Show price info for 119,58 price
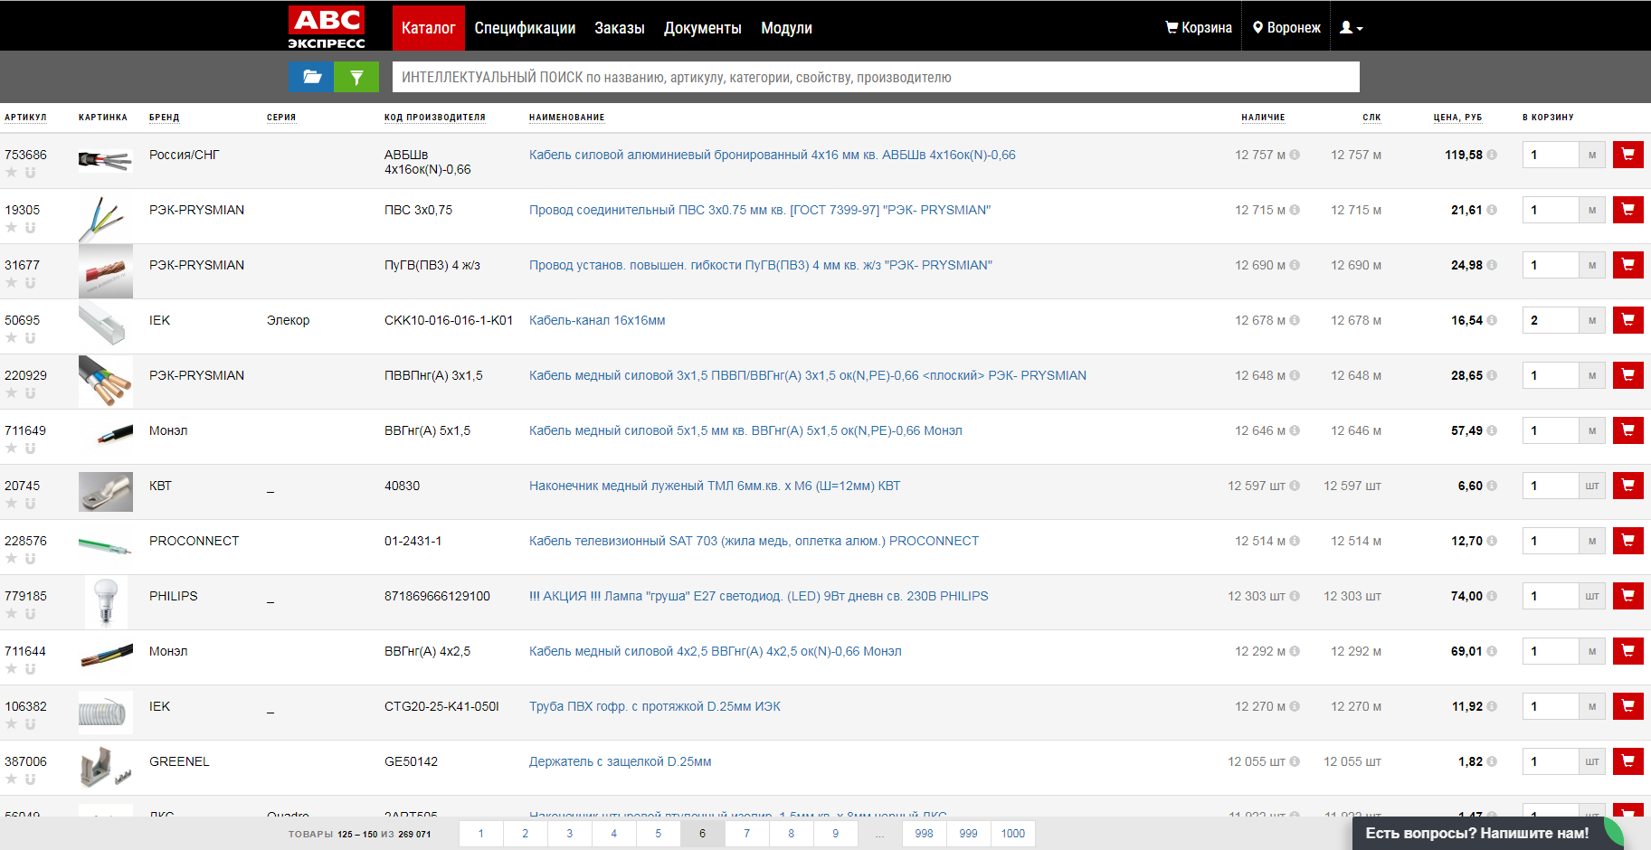Viewport: 1651px width, 850px height. 1492,155
